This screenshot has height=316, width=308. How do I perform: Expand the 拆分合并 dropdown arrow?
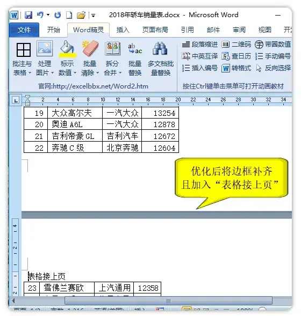(x=120, y=72)
